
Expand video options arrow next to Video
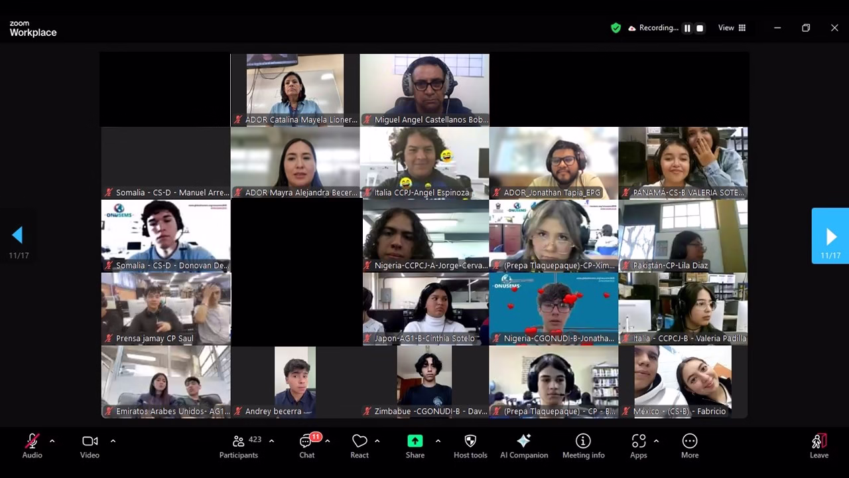tap(113, 441)
